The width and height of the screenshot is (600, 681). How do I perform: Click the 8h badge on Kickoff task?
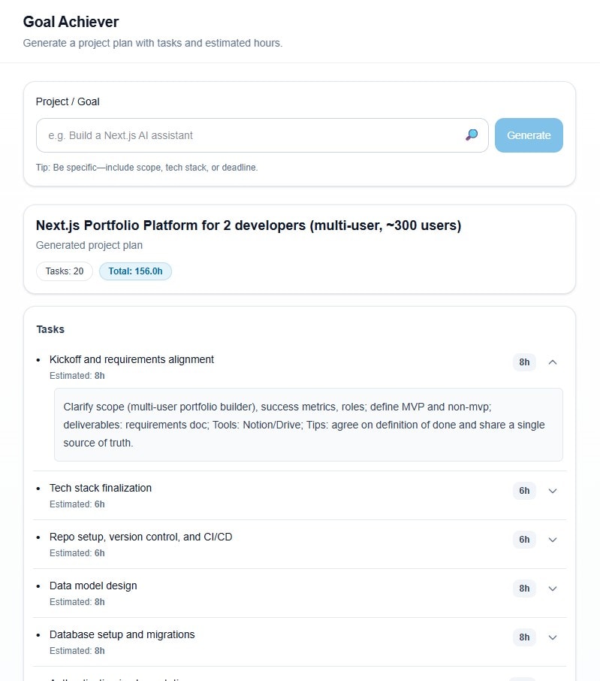523,362
